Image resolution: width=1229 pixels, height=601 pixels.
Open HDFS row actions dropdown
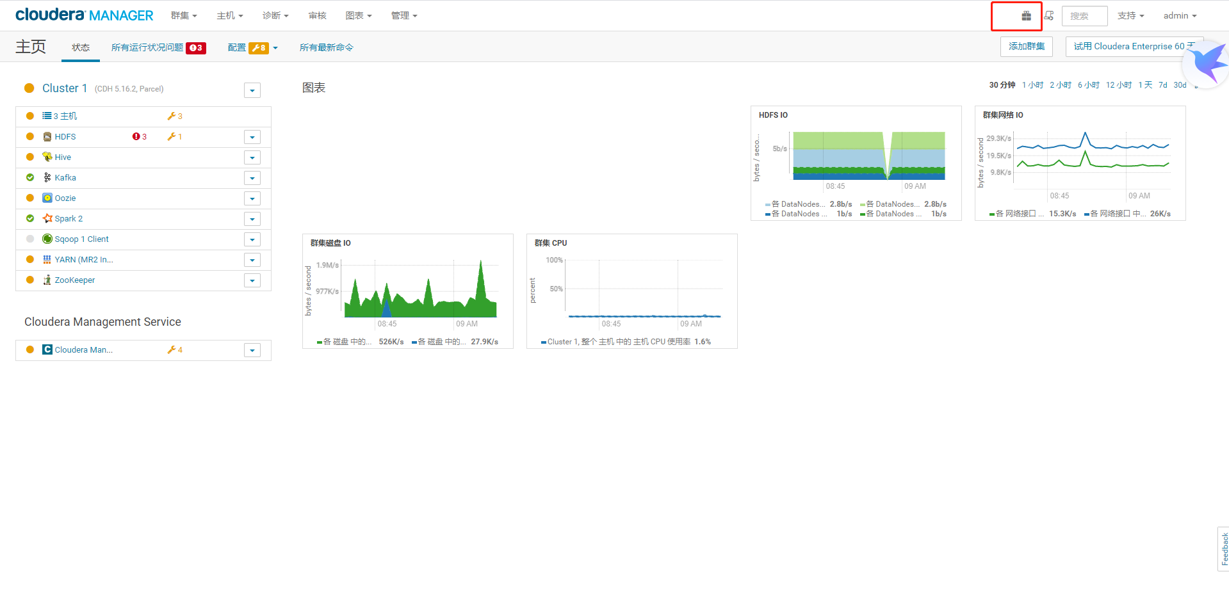point(252,137)
